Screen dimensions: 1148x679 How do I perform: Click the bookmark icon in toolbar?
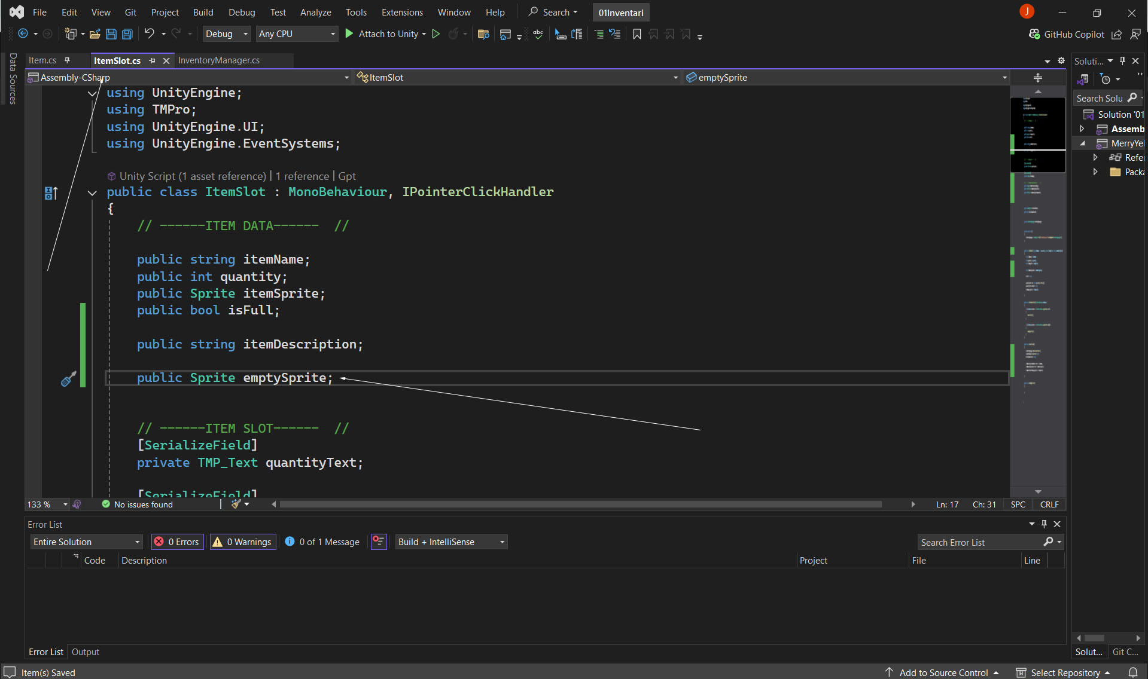click(x=637, y=34)
